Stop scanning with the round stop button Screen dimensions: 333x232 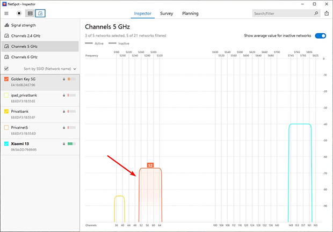19,13
